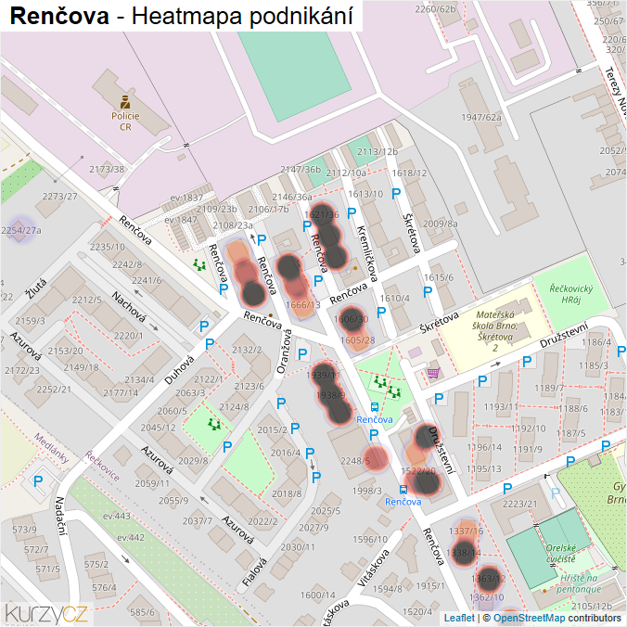Click parking icon beside Oranžová street label
Image resolution: width=627 pixels, height=627 pixels.
302,354
